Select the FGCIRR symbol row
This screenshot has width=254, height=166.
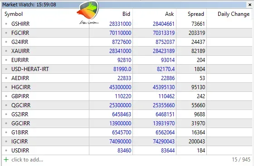[x=127, y=33]
